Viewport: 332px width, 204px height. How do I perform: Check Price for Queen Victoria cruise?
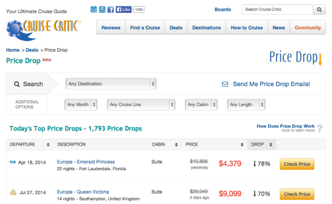pyautogui.click(x=297, y=194)
